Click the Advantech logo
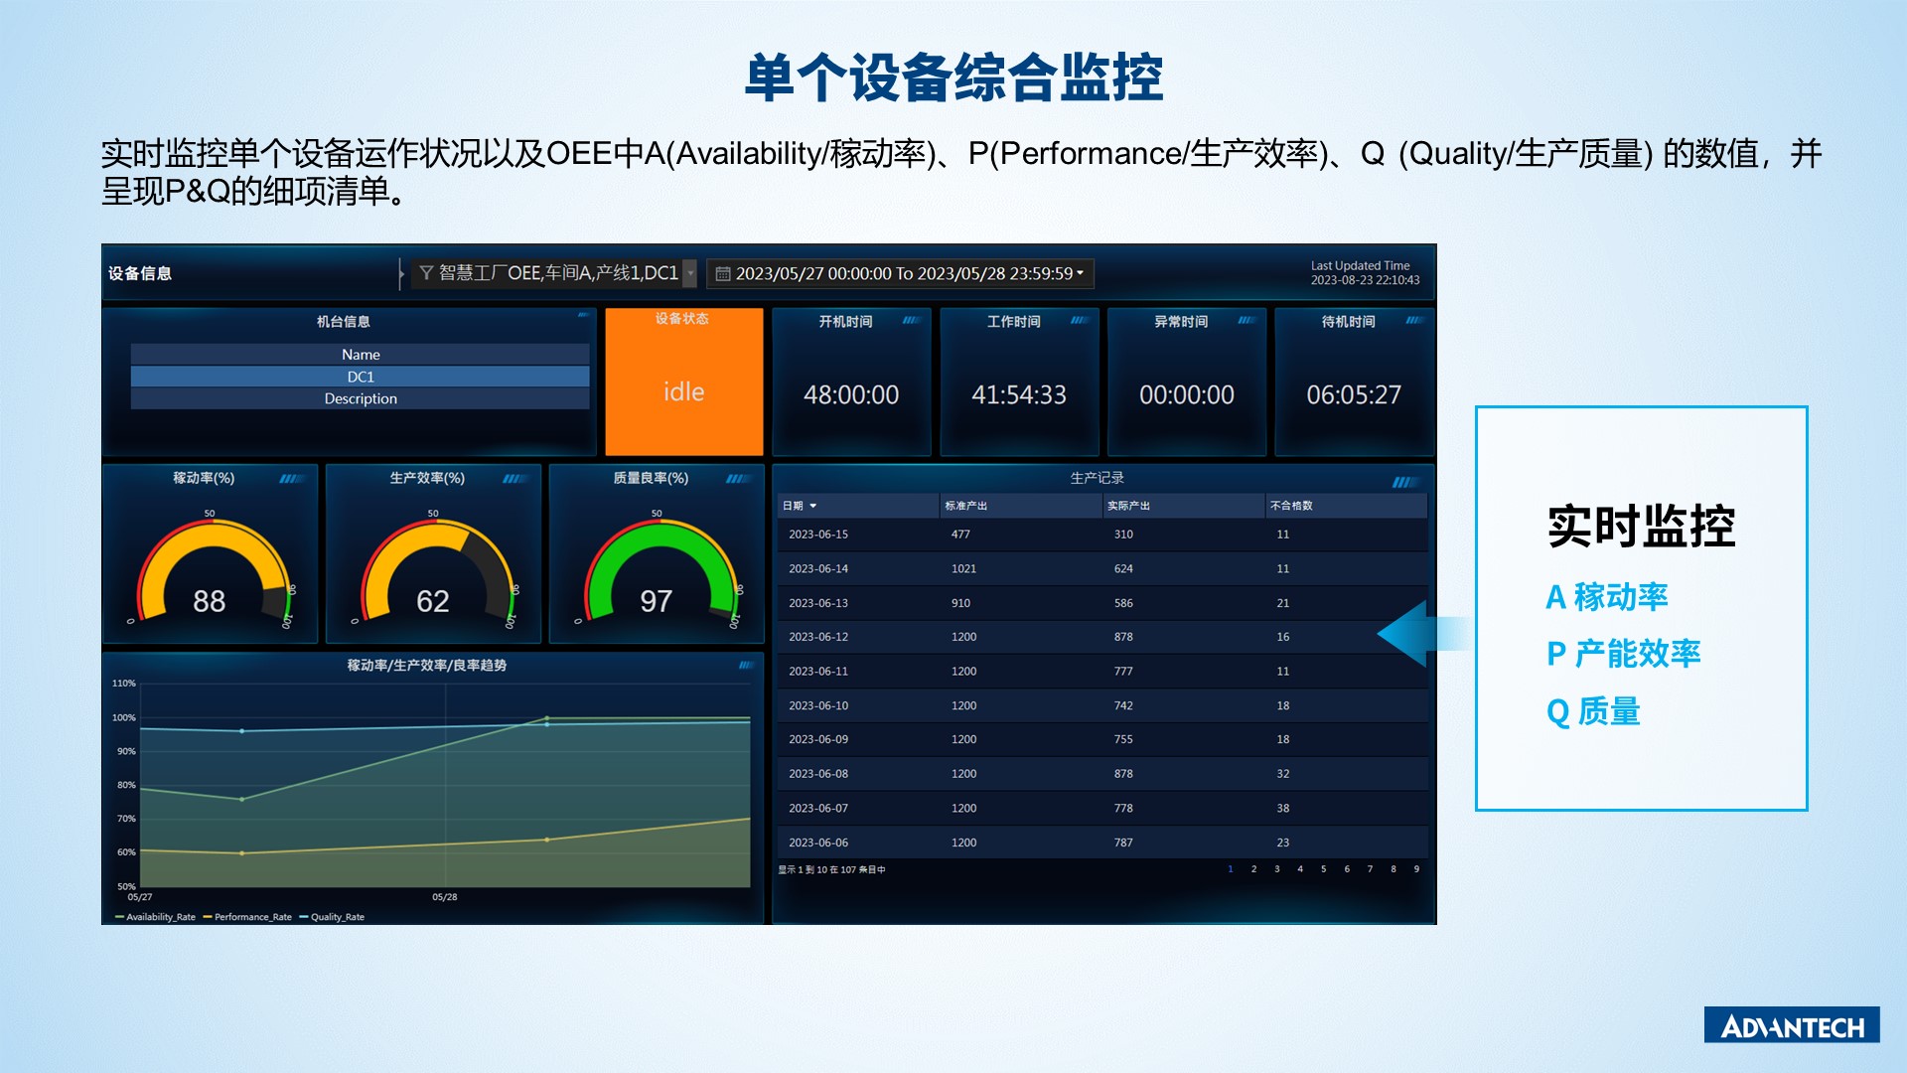The height and width of the screenshot is (1073, 1907). click(1792, 1025)
